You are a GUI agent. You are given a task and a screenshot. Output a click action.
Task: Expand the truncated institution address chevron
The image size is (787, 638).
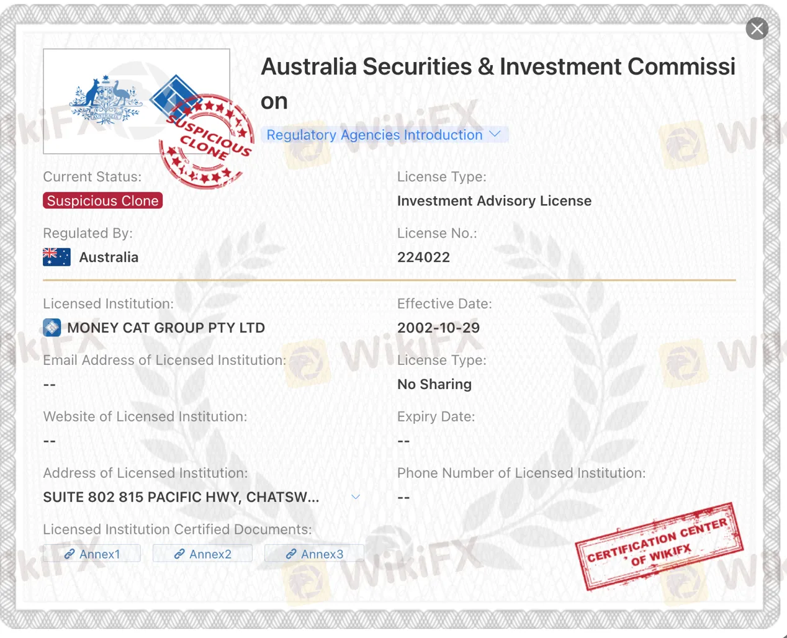pyautogui.click(x=356, y=497)
